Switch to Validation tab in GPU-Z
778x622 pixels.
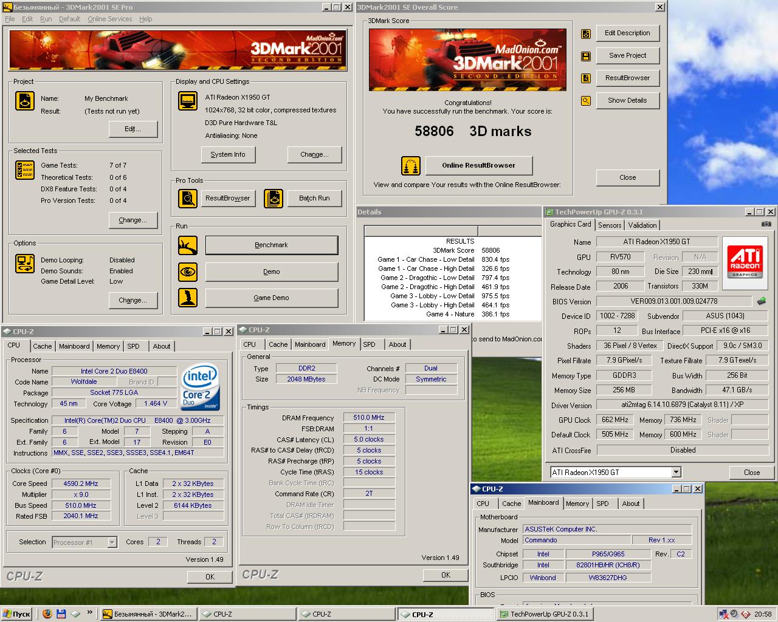tap(642, 225)
